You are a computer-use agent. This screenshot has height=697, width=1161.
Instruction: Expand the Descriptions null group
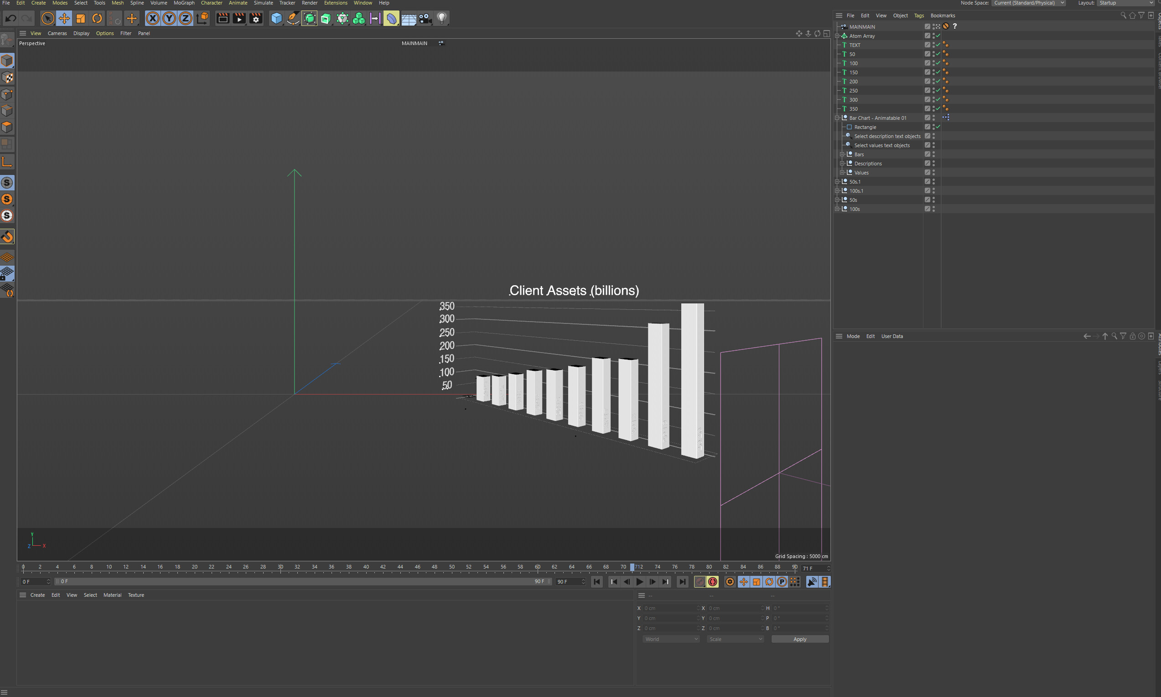(x=842, y=164)
